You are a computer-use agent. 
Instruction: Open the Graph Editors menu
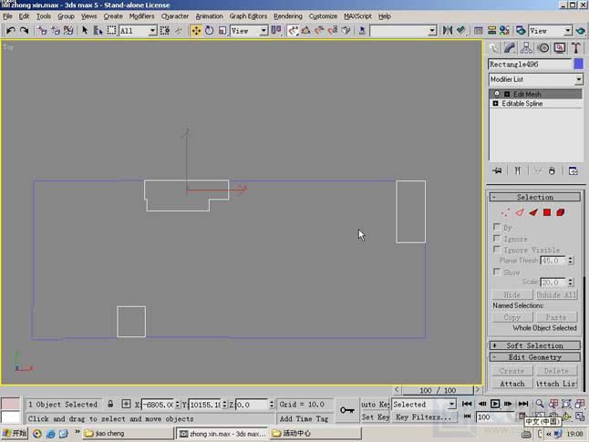[248, 16]
